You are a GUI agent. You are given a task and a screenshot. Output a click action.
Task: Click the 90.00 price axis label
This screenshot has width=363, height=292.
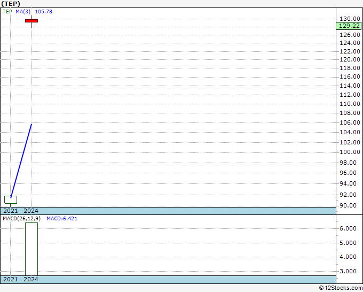(348, 206)
